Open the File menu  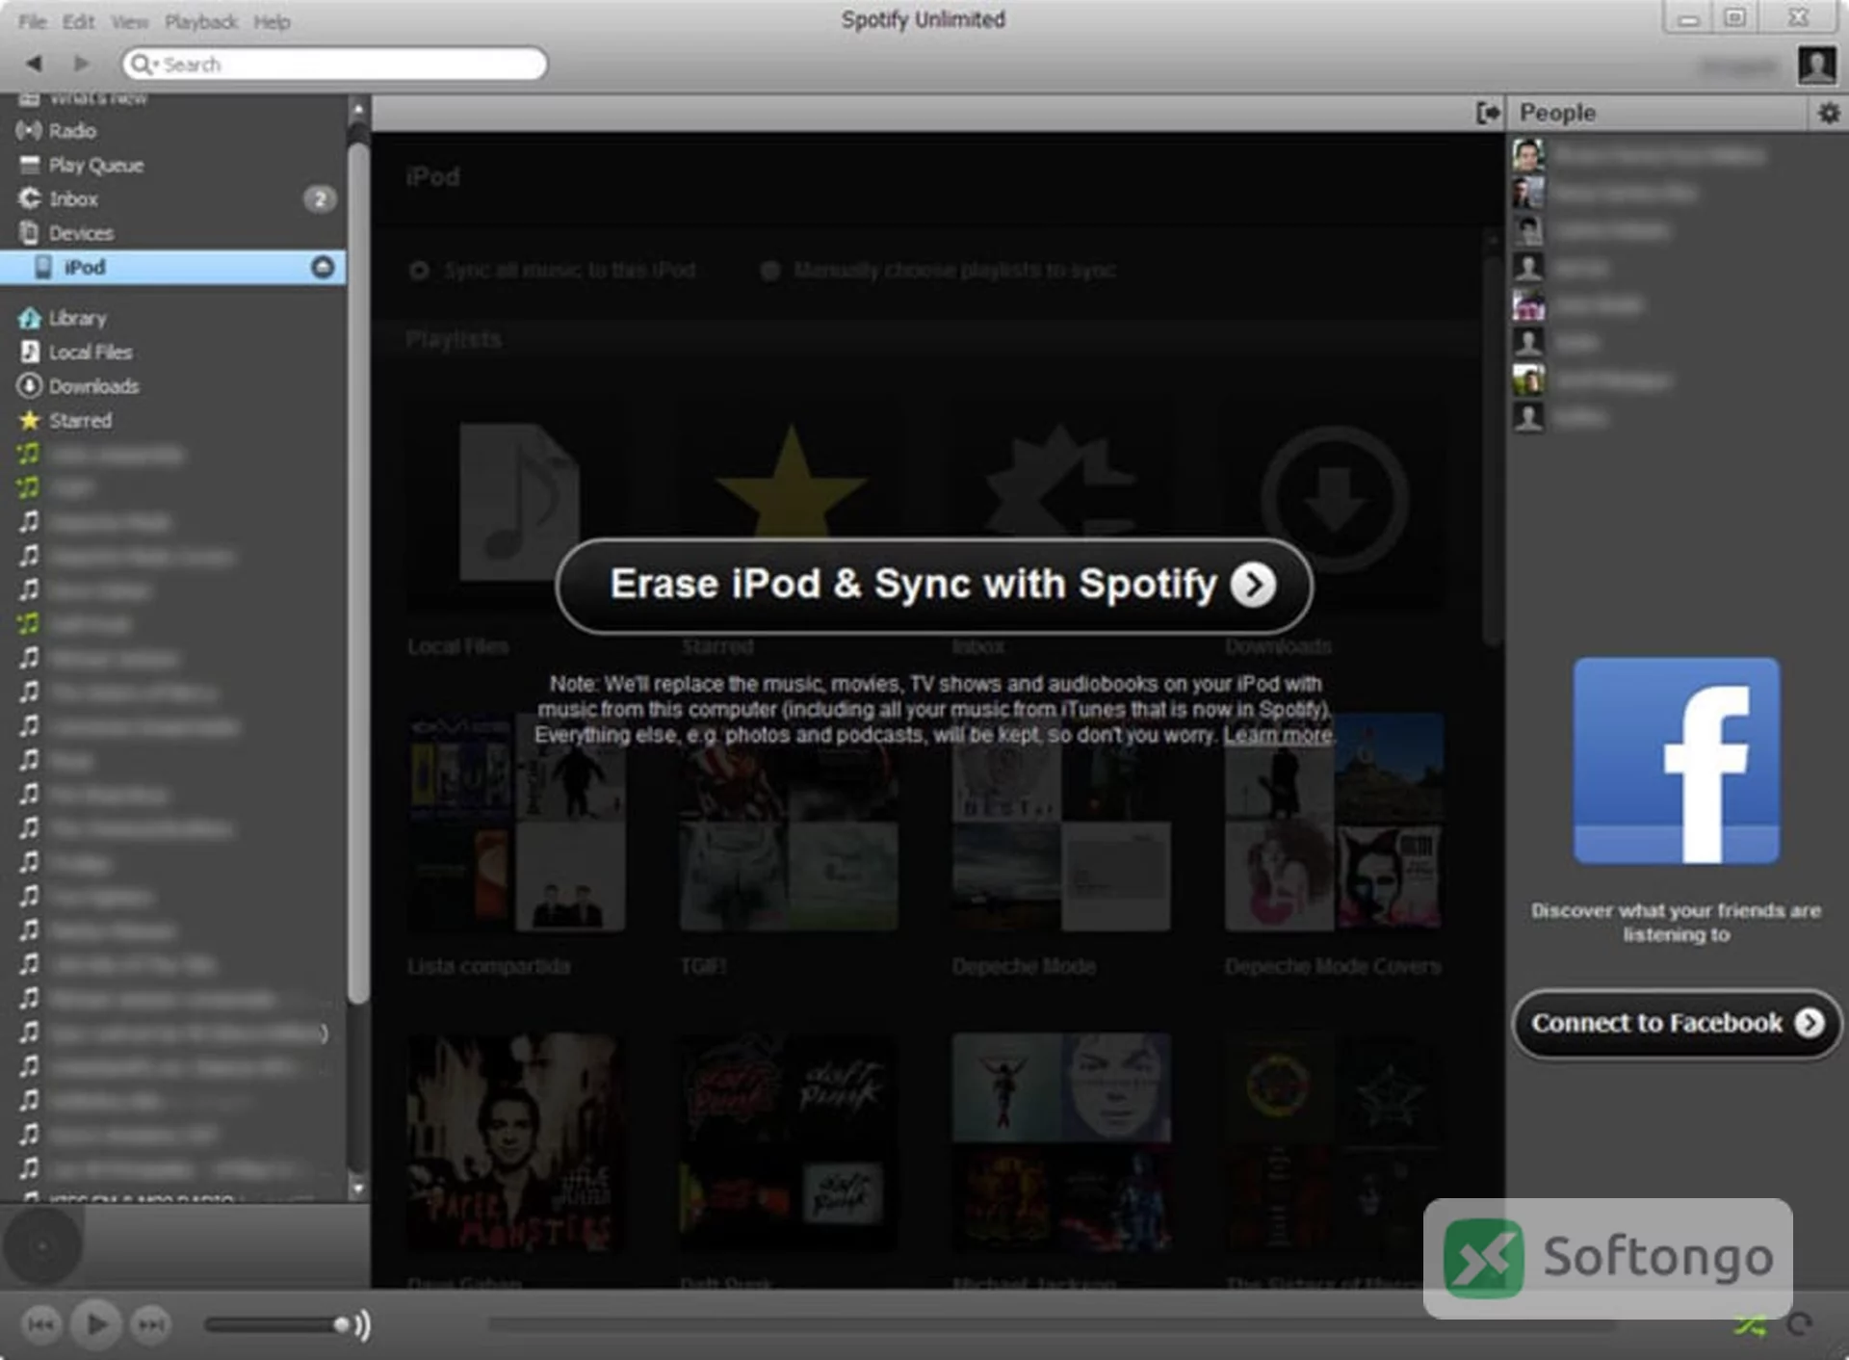coord(32,21)
